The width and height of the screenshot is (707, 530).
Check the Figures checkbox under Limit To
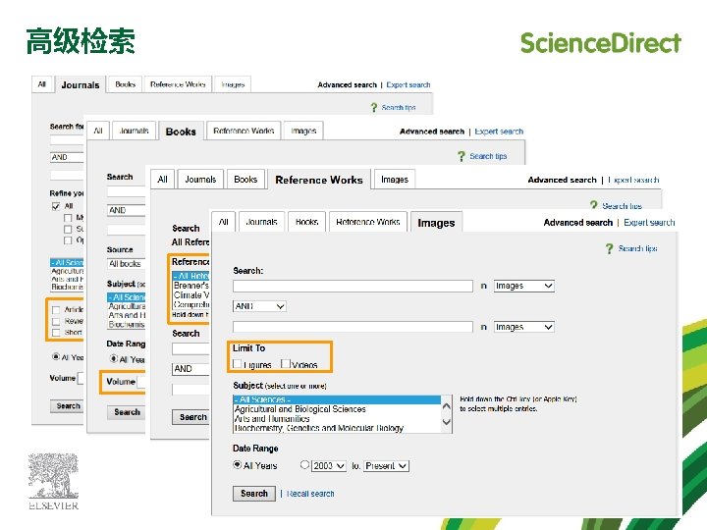point(238,363)
